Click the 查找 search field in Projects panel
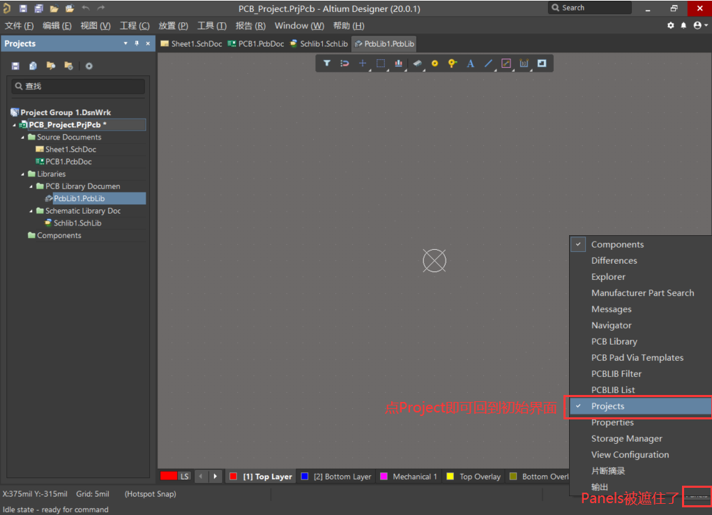Screen dimensions: 712x515 (78, 87)
